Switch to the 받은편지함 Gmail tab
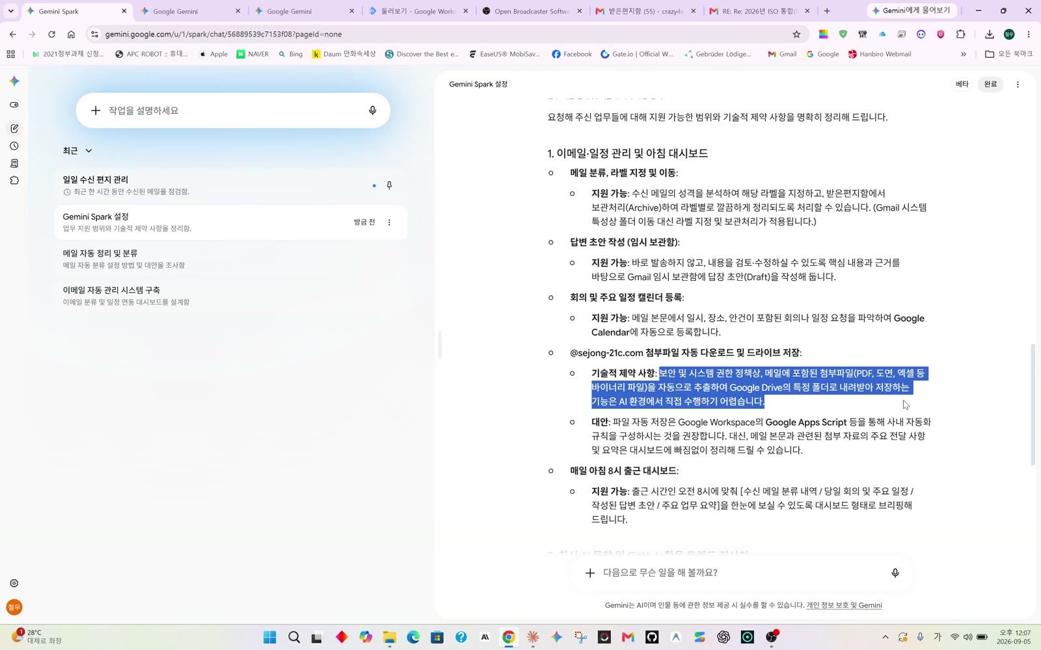Image resolution: width=1041 pixels, height=650 pixels. (x=646, y=11)
